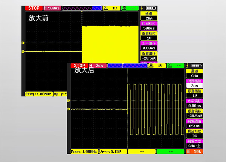Click the waveform overview bar on the 2us screen
The width and height of the screenshot is (226, 162).
coord(127,66)
